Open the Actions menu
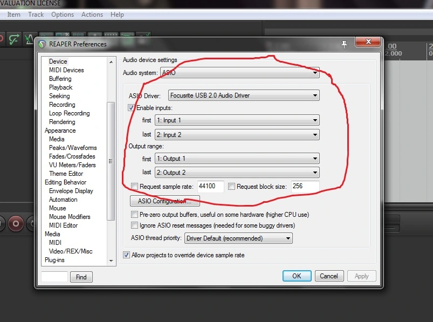 click(x=92, y=15)
